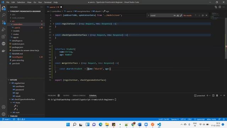Open the Selection menu

21,2
